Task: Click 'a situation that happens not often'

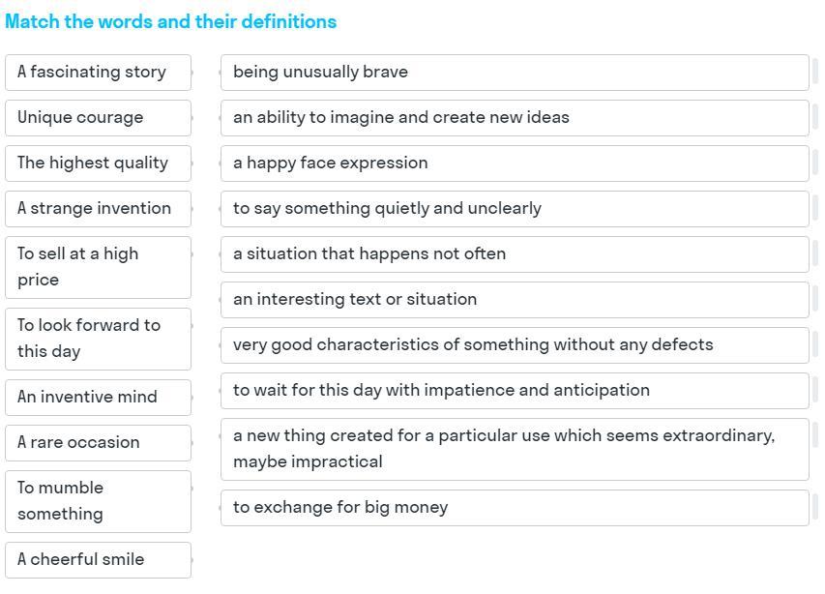Action: 515,254
